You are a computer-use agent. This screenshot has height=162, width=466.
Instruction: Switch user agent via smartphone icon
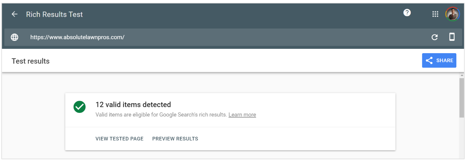click(x=452, y=37)
